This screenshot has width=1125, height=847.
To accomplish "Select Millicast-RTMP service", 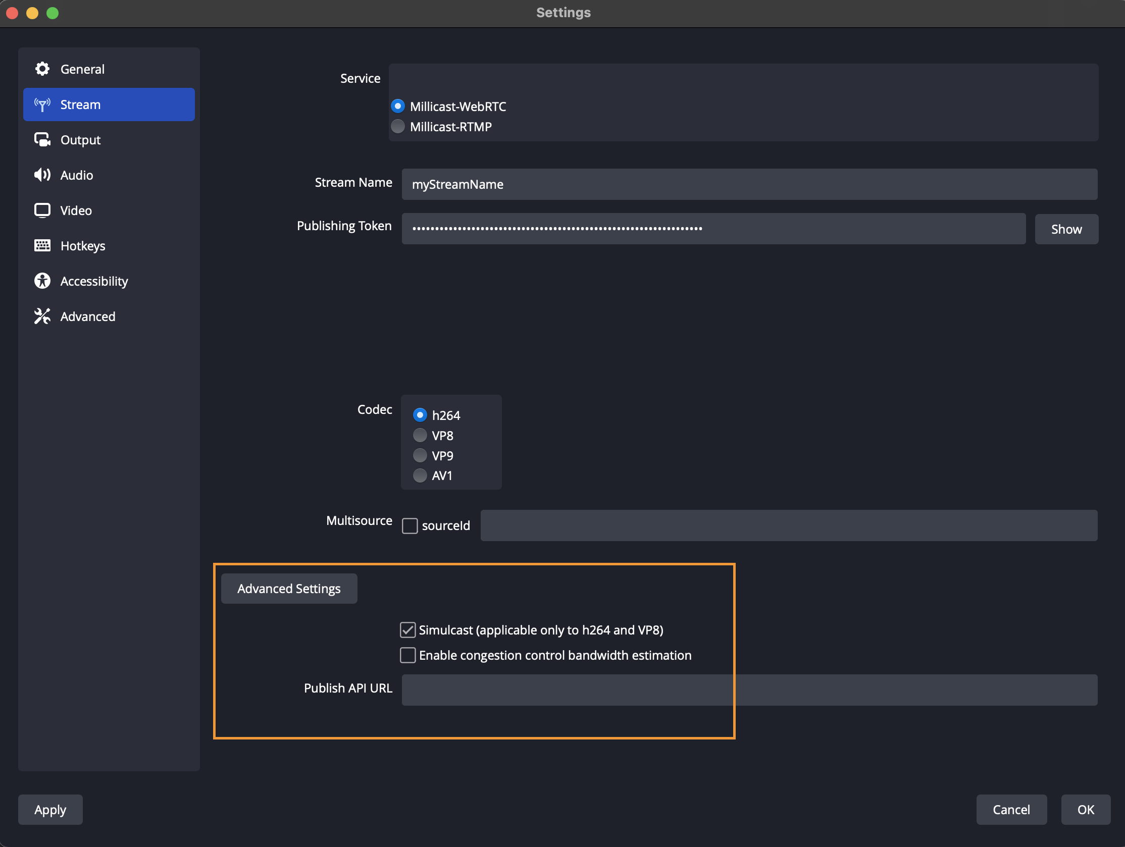I will [398, 126].
